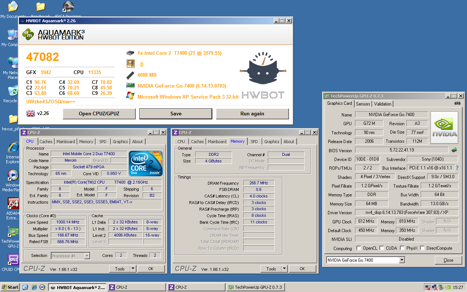Enable the CUDA checkbox in GPU-Z

point(382,248)
